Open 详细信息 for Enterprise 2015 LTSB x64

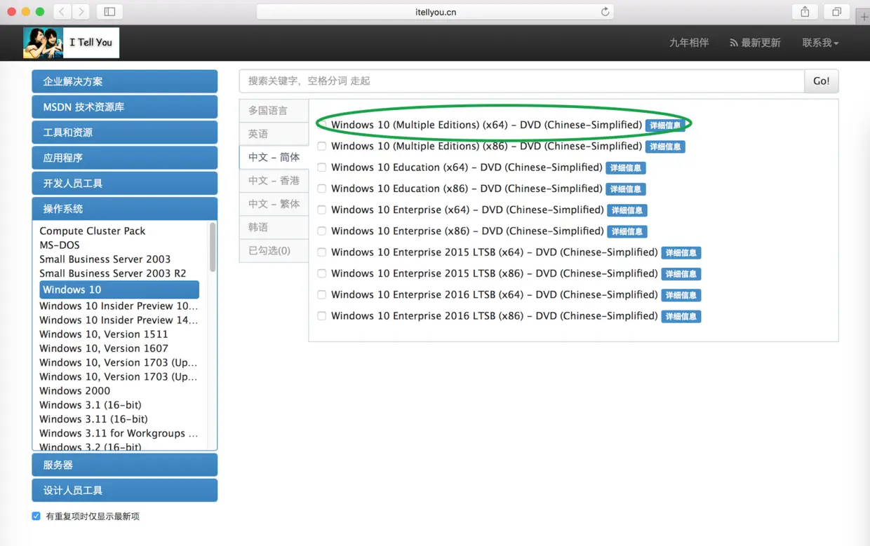click(681, 253)
